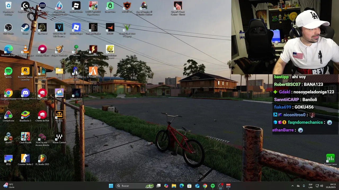Select the Project Zomboid desktop icon
The height and width of the screenshot is (190, 339).
[x=59, y=51]
